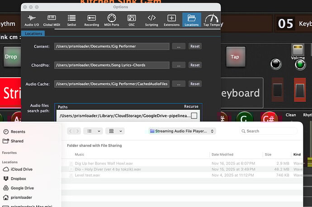The image size is (312, 207).
Task: Select the OSC options icon
Action: click(x=132, y=20)
